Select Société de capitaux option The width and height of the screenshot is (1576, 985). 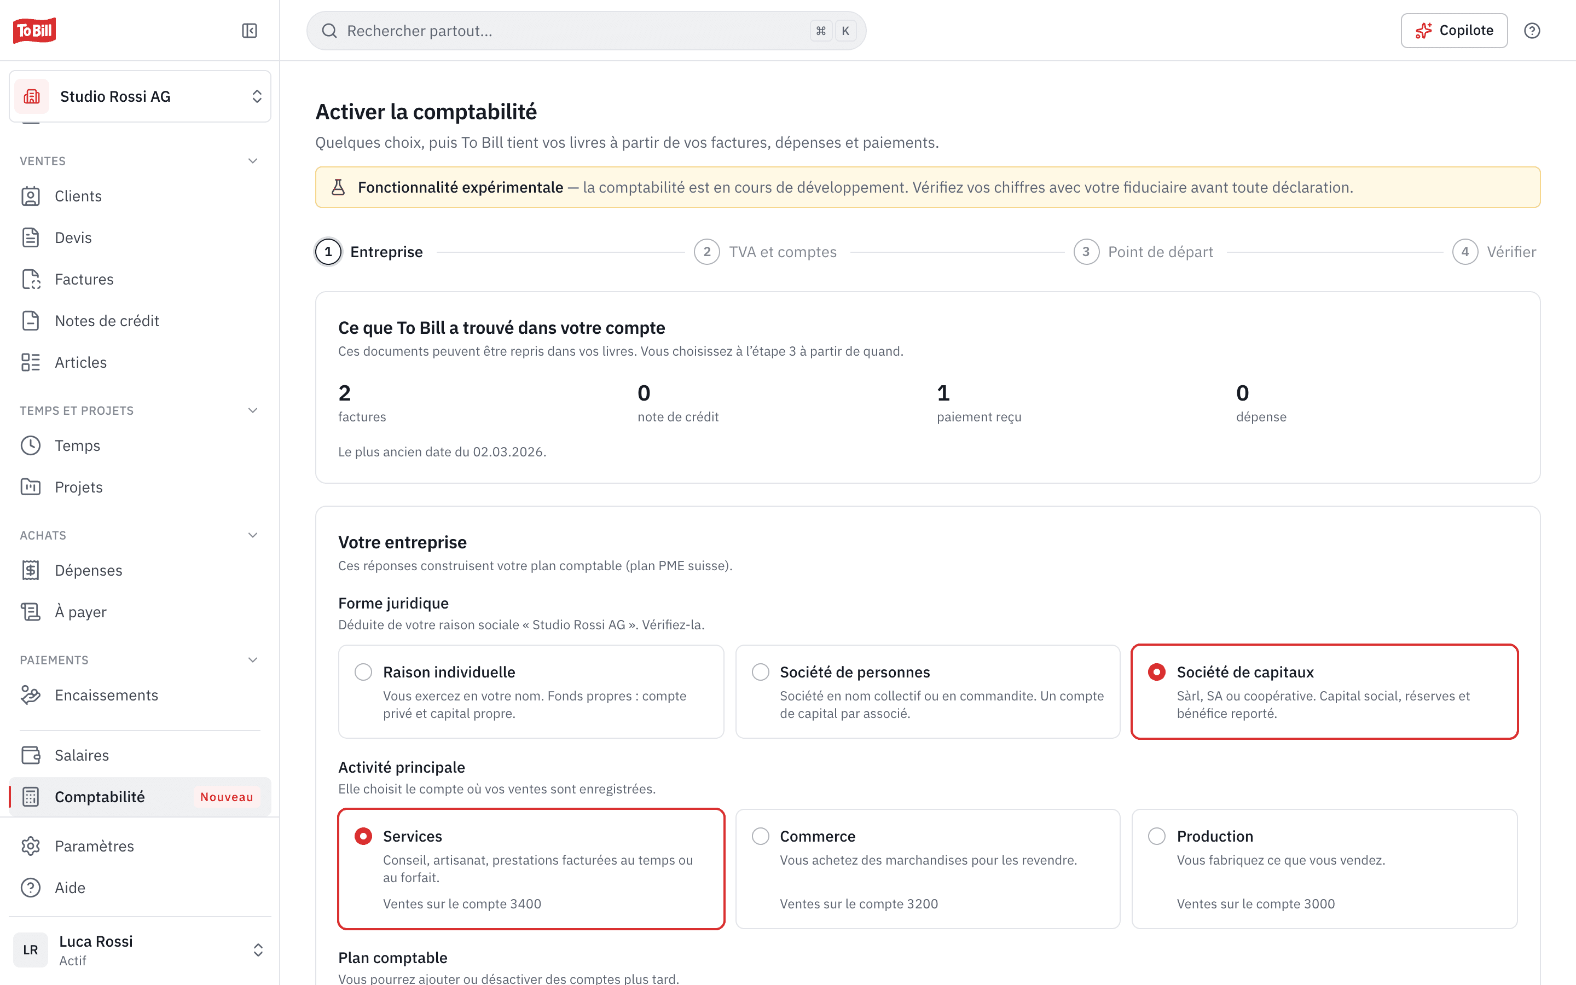[1325, 692]
